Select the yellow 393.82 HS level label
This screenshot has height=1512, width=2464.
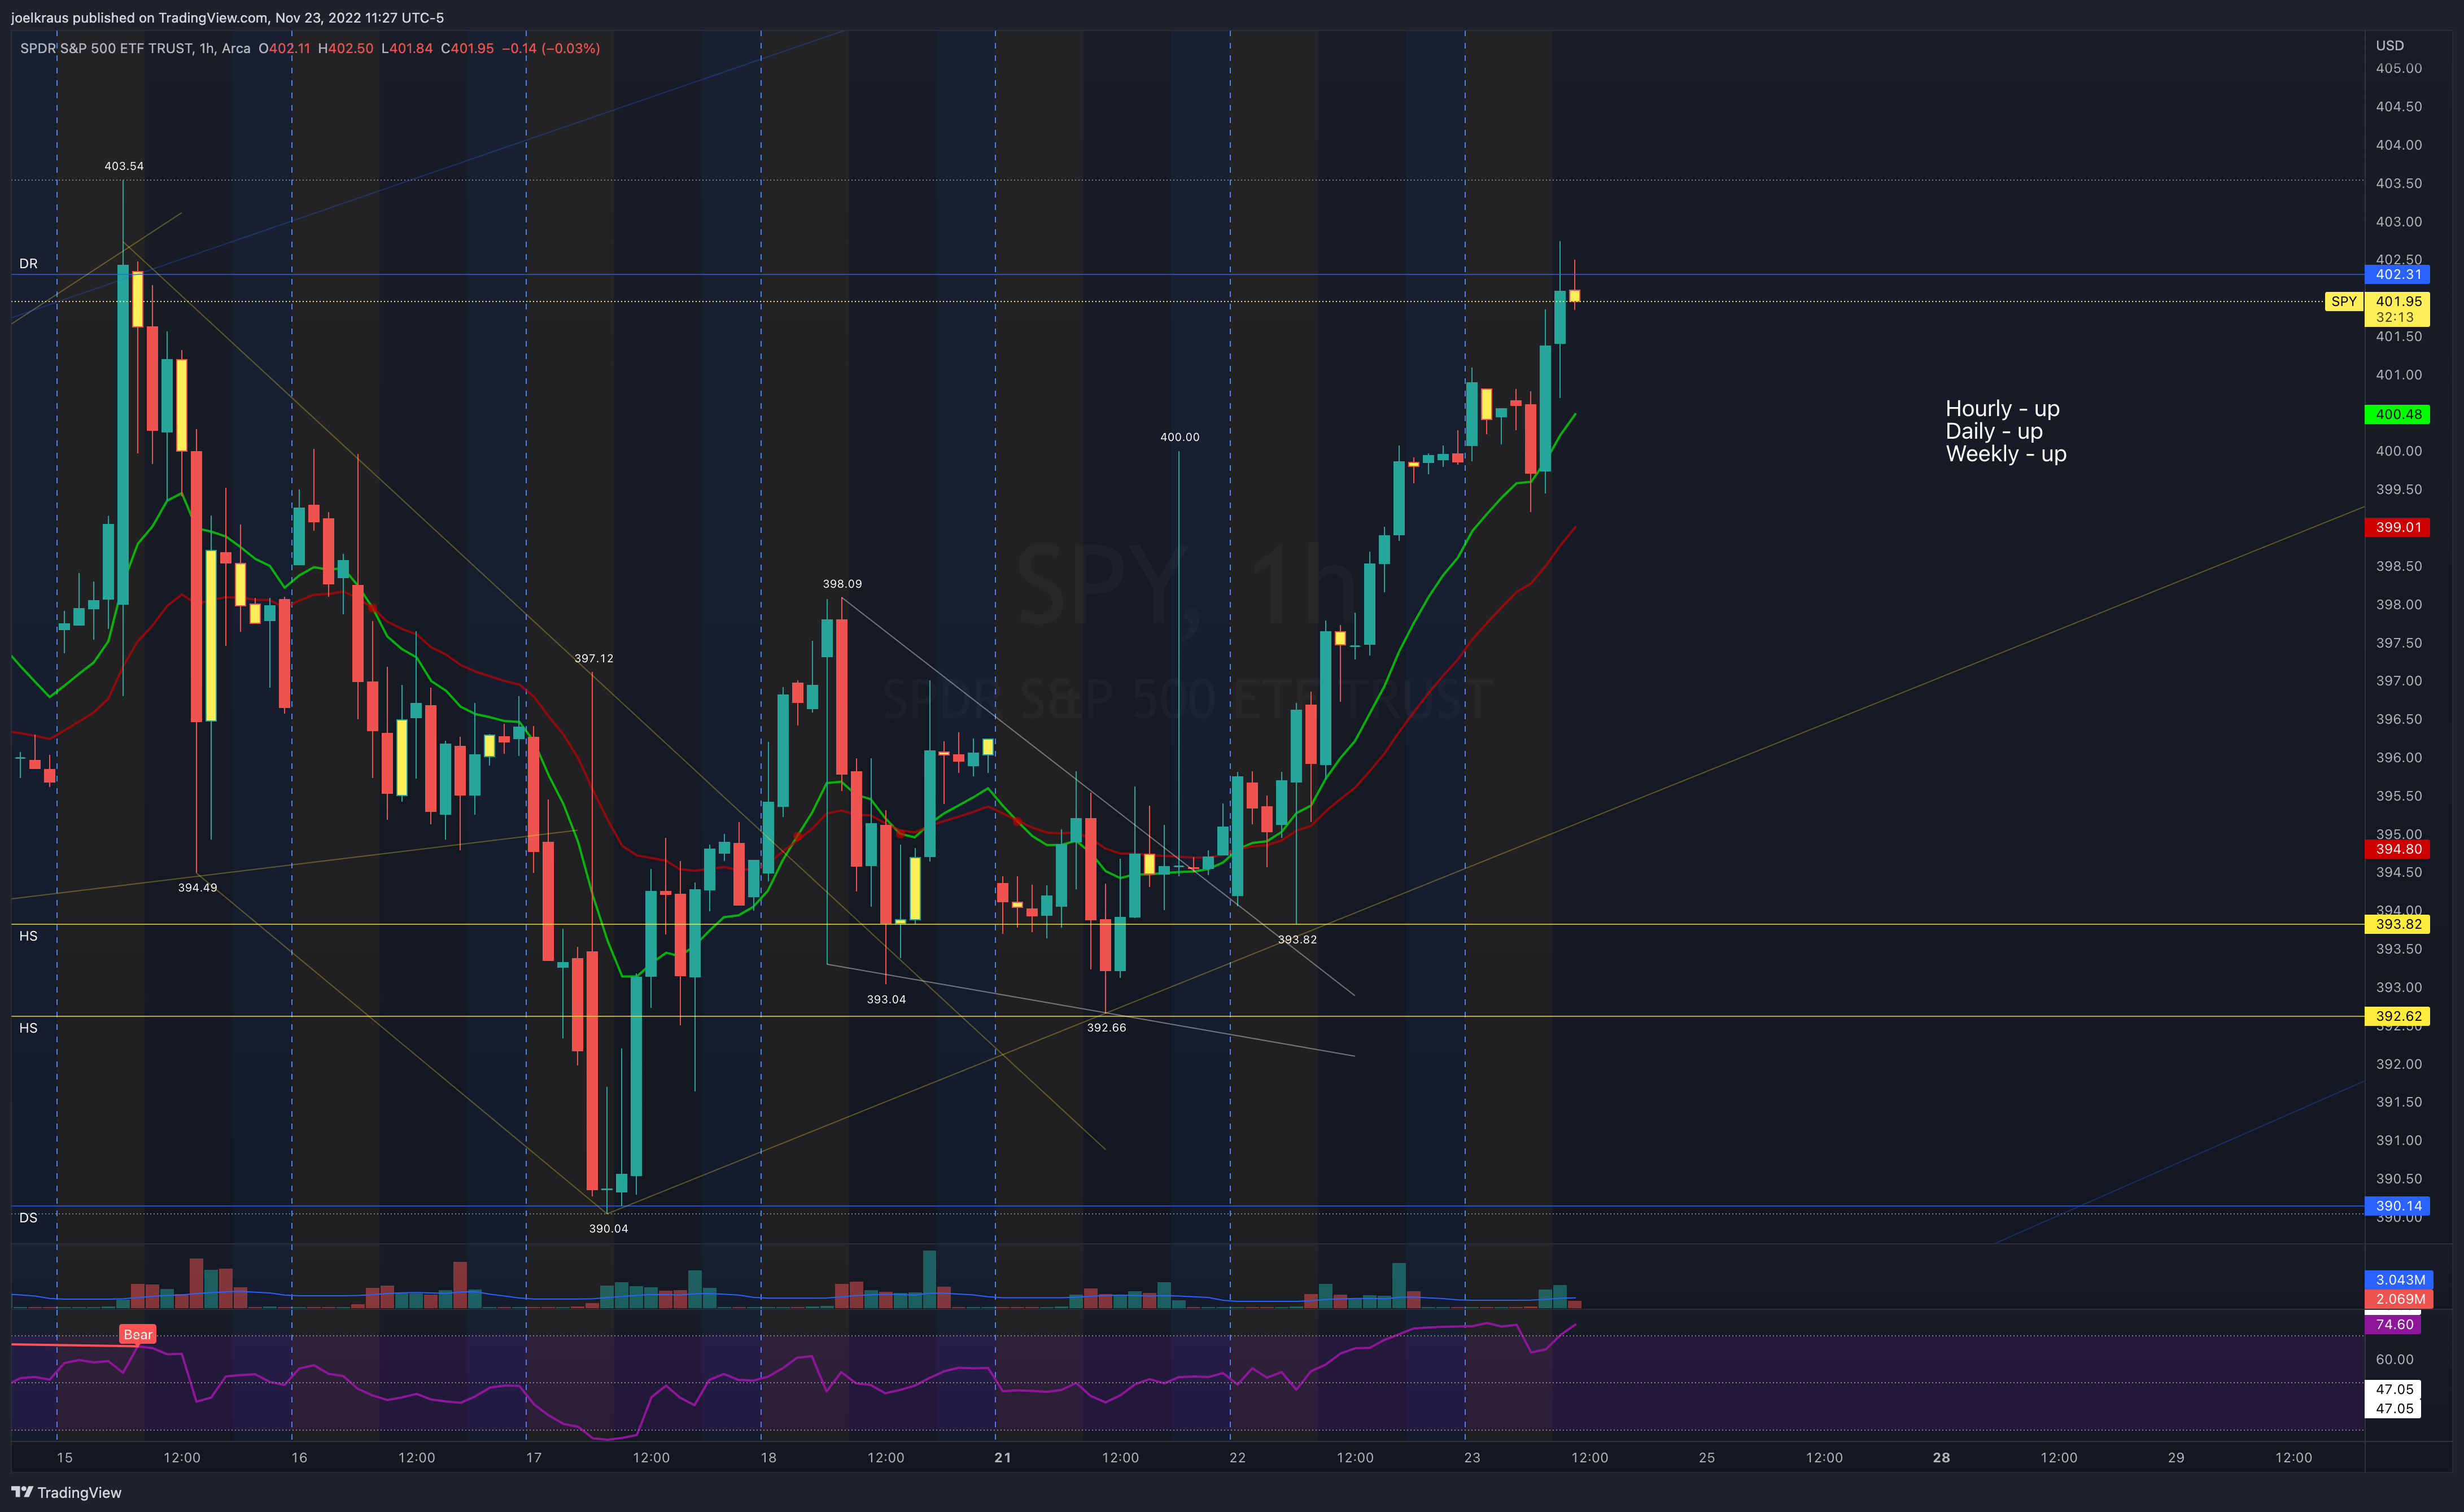pyautogui.click(x=2398, y=924)
